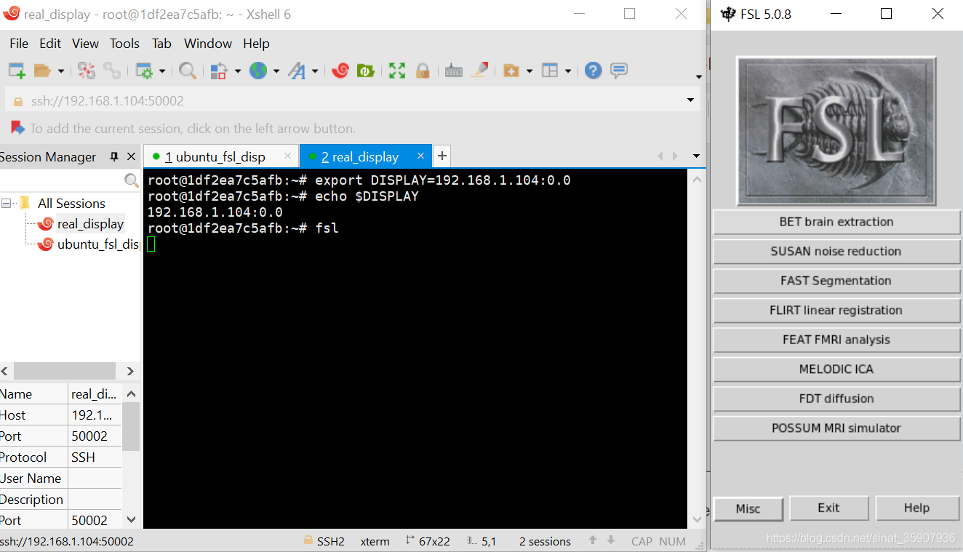Select ubuntu_fsl_disp in the session tree

tap(98, 244)
